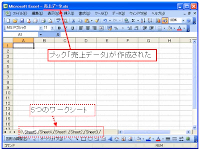The width and height of the screenshot is (200, 150).
Task: Toggle right alignment for the cell
Action: (94, 28)
